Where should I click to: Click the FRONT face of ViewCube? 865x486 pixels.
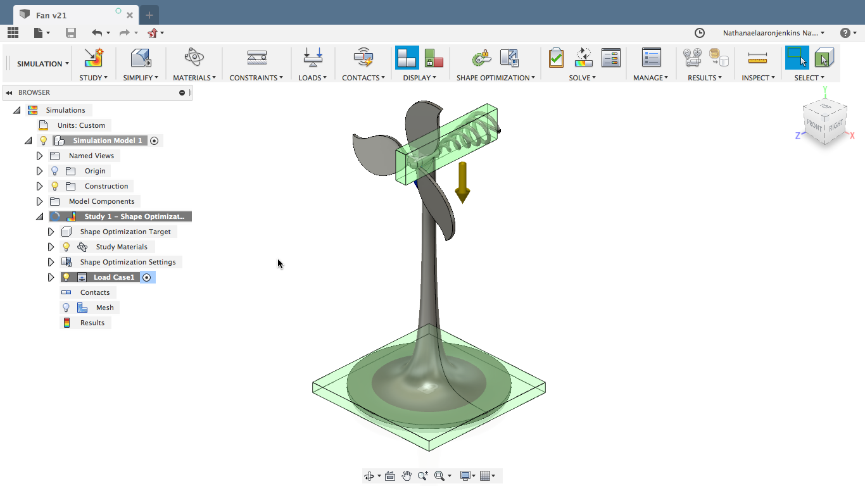(x=814, y=127)
